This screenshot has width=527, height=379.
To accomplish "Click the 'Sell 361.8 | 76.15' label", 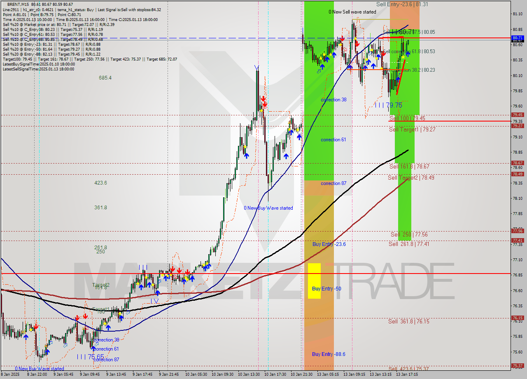I will coord(408,321).
